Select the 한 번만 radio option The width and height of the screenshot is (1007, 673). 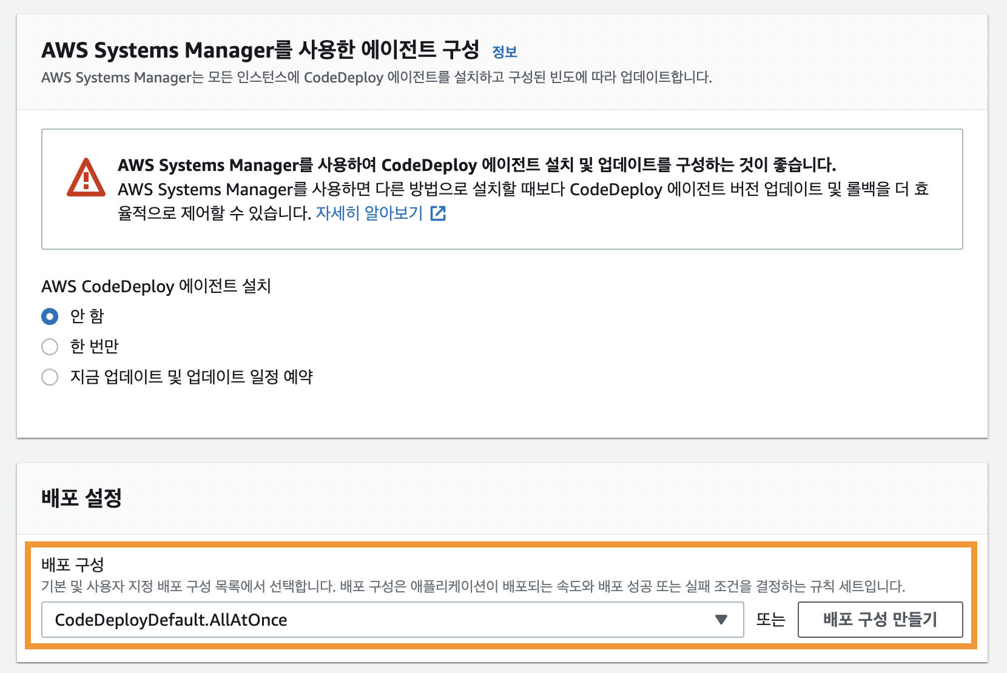(x=50, y=347)
